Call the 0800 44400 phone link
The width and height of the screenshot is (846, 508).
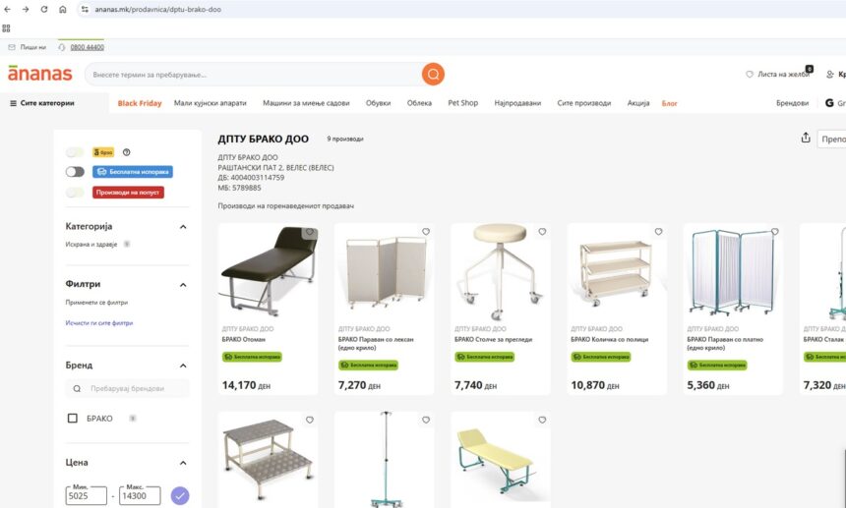pyautogui.click(x=87, y=47)
